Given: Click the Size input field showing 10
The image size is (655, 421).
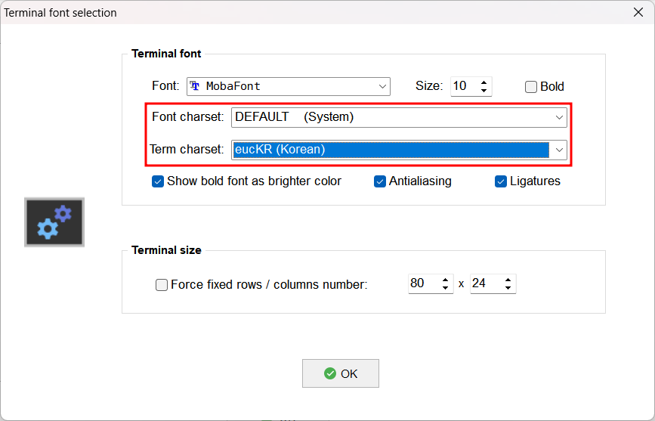Looking at the screenshot, I should point(465,86).
